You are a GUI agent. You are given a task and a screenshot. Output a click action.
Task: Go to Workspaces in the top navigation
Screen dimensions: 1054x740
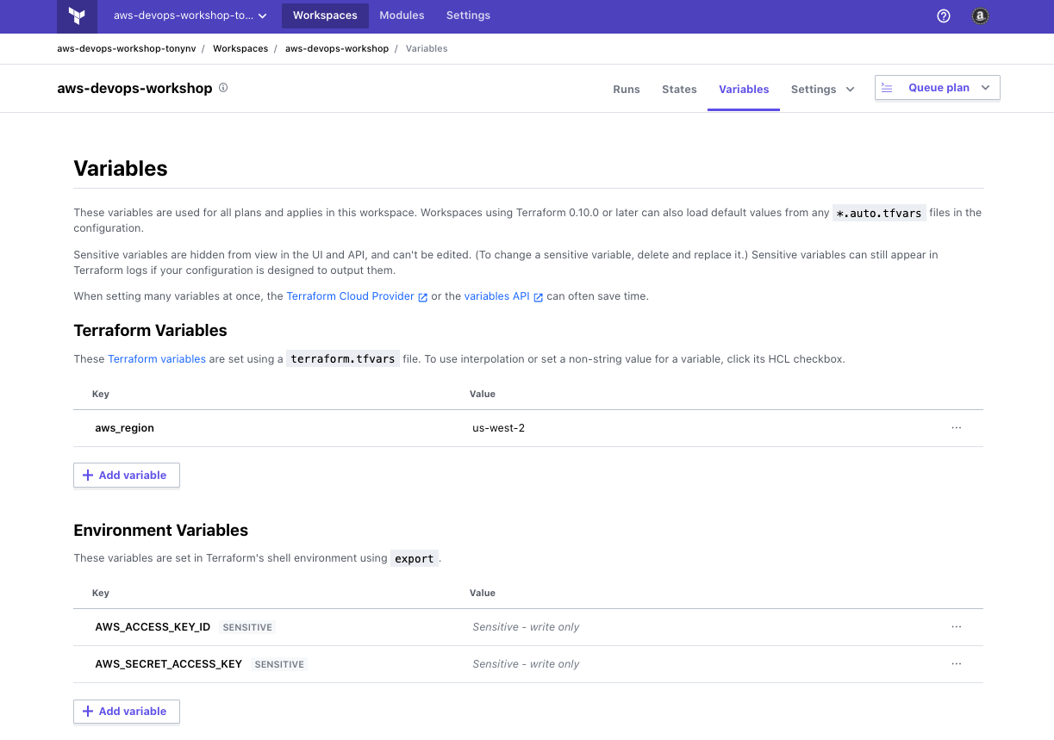click(x=325, y=16)
